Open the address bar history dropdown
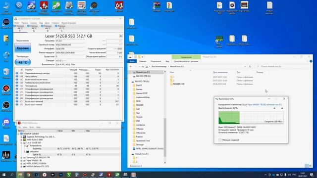This screenshot has height=178, width=317. [x=245, y=67]
